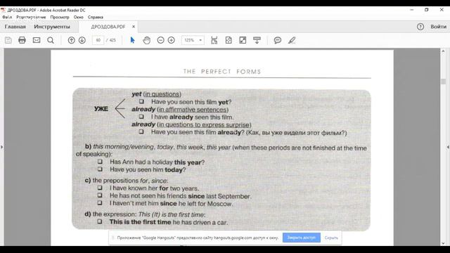Close the ДРОЗДОВА.PDF document tab
450x253 pixels.
click(134, 27)
